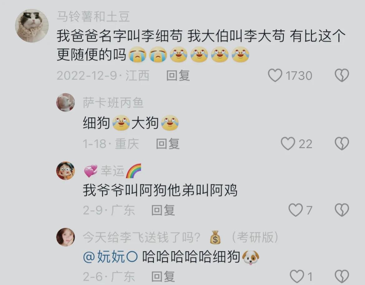Like the comment with 1730 likes
The image size is (365, 285).
[275, 75]
